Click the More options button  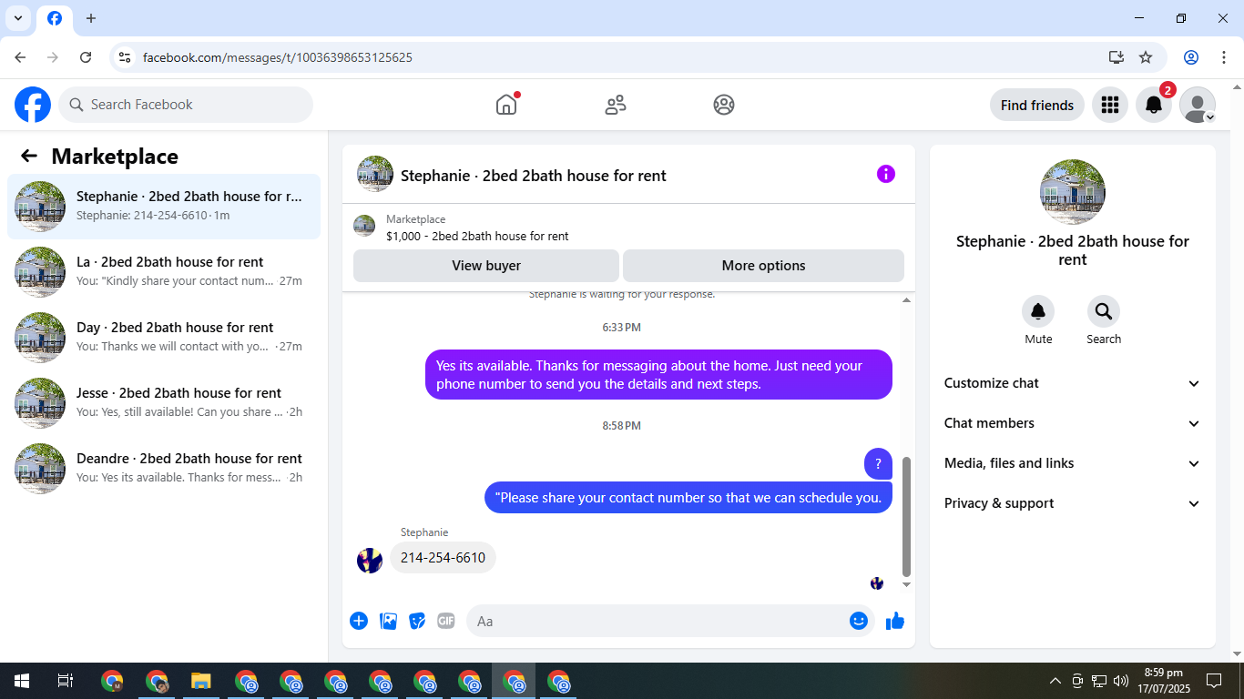point(763,266)
